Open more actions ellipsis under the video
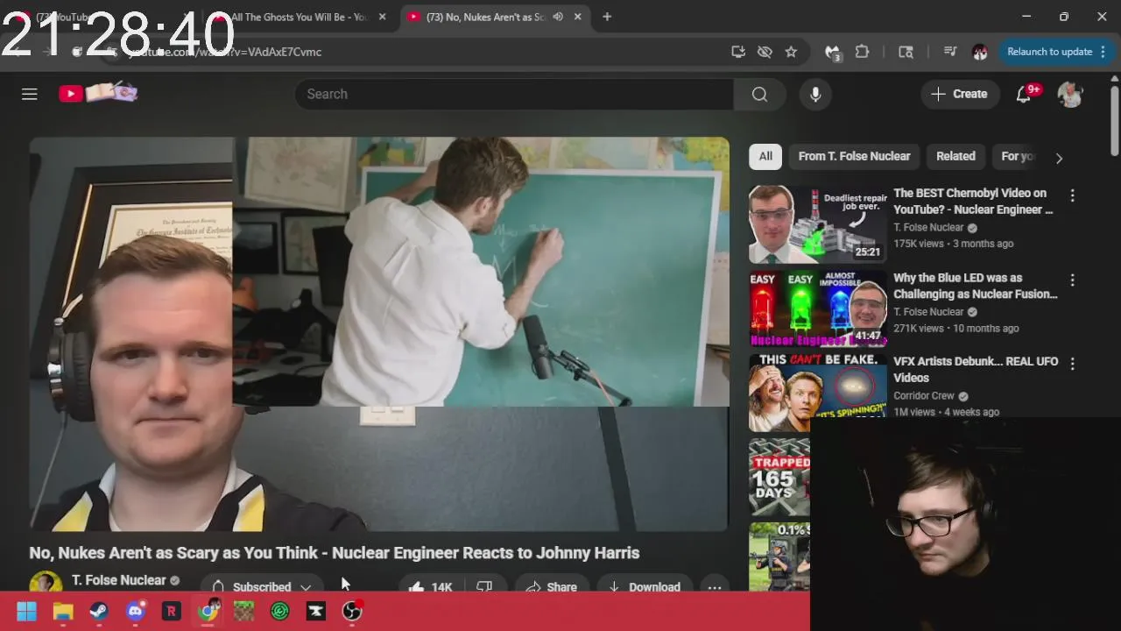Viewport: 1121px width, 631px height. click(715, 587)
